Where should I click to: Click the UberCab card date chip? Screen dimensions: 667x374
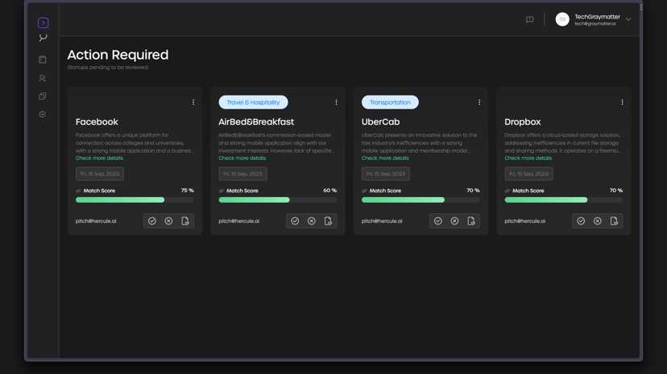tap(385, 174)
